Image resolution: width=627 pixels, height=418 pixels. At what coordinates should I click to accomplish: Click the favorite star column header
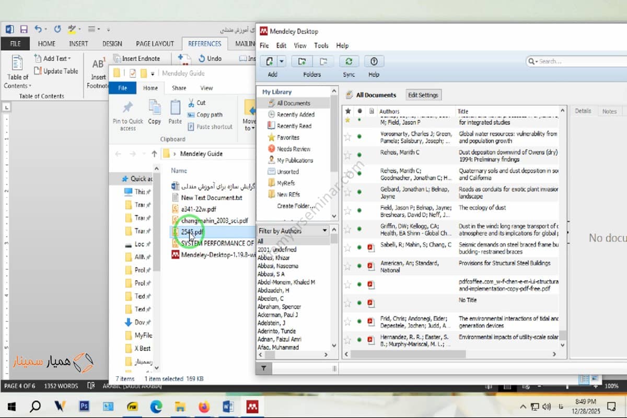click(348, 111)
